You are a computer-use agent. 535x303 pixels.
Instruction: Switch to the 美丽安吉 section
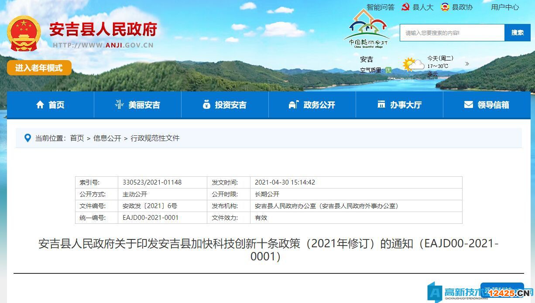(x=144, y=104)
